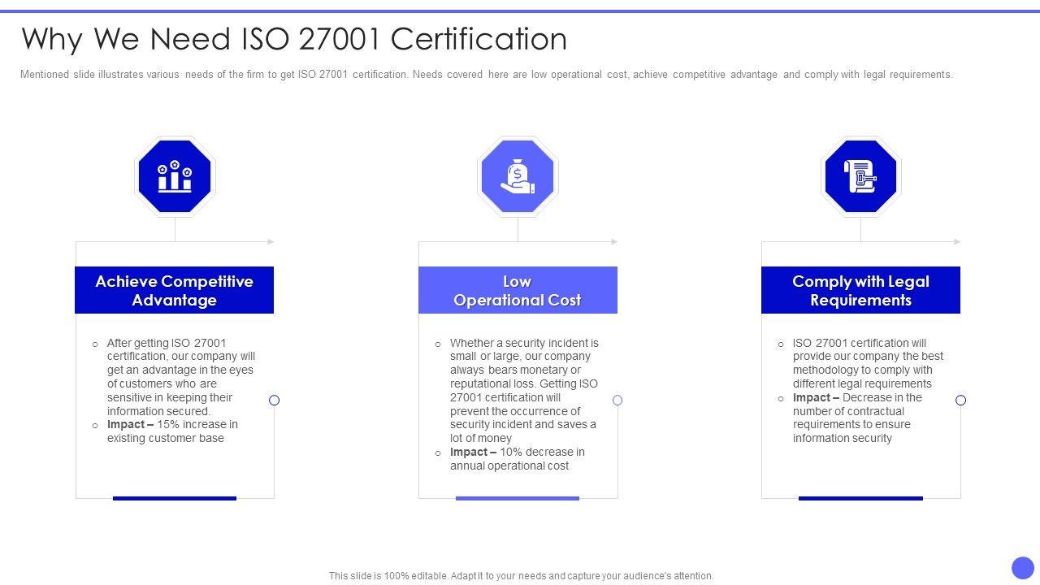Click the dark blue bar under the legal requirements card

(860, 498)
